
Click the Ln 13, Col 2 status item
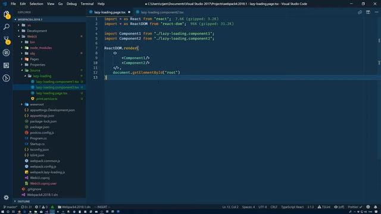pos(230,207)
